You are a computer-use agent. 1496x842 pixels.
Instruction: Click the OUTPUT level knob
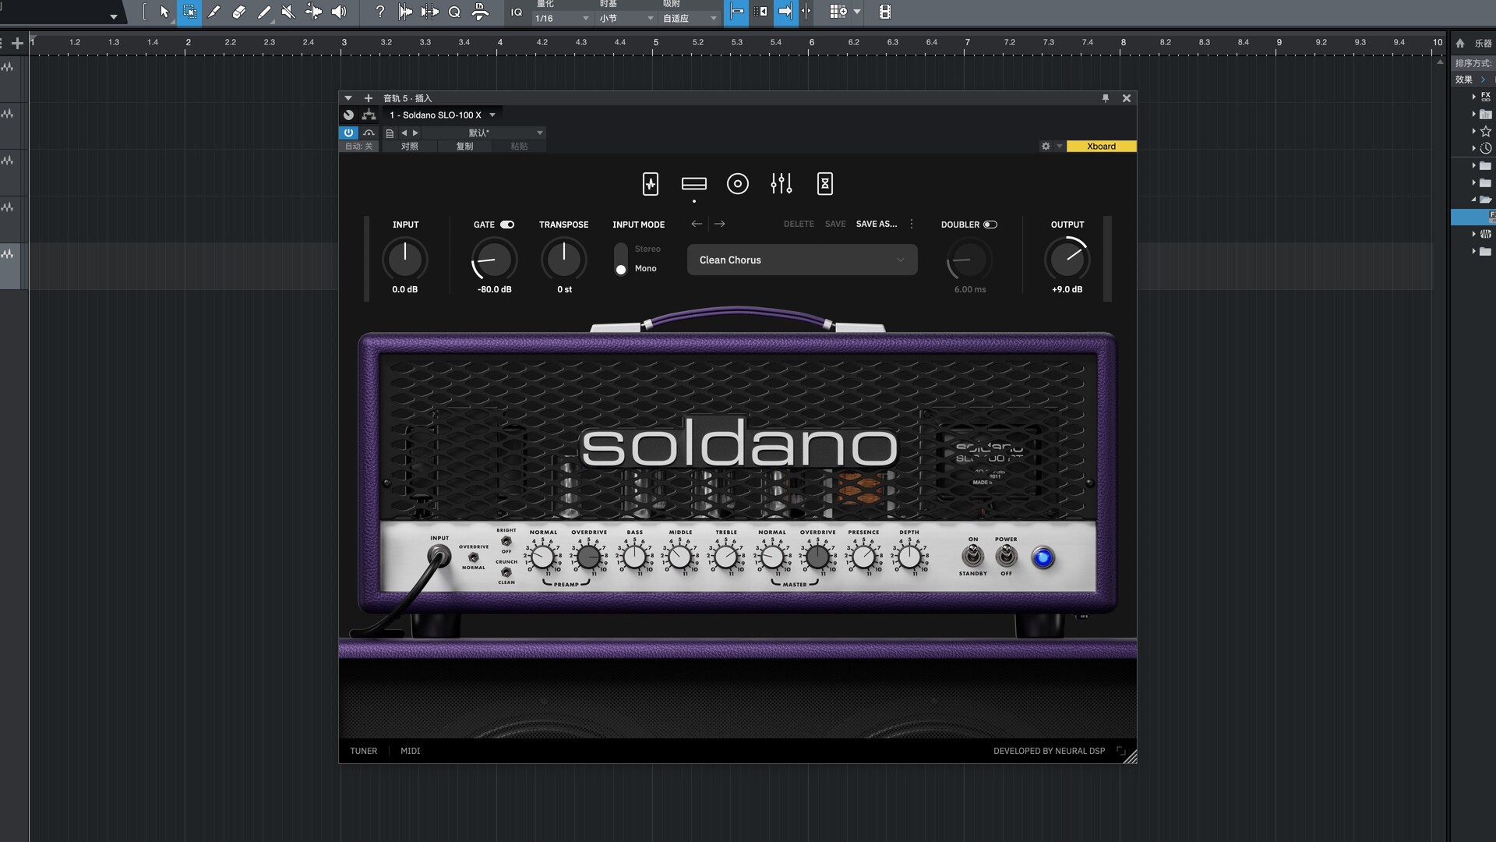coord(1066,260)
